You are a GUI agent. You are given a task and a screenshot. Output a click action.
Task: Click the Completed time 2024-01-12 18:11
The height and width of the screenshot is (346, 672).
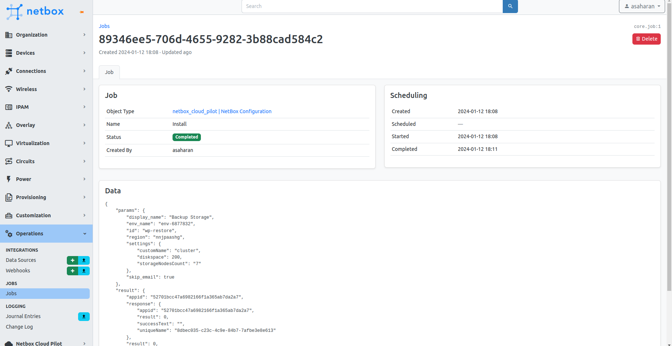tap(478, 149)
